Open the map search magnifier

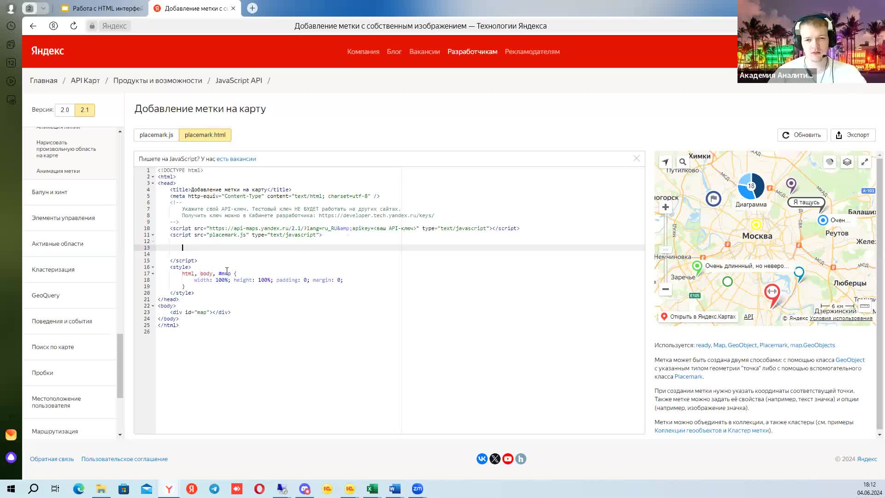click(683, 162)
